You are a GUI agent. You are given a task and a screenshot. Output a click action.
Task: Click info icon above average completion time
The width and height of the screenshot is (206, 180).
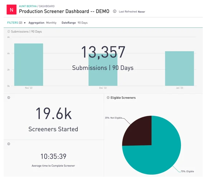[9, 144]
